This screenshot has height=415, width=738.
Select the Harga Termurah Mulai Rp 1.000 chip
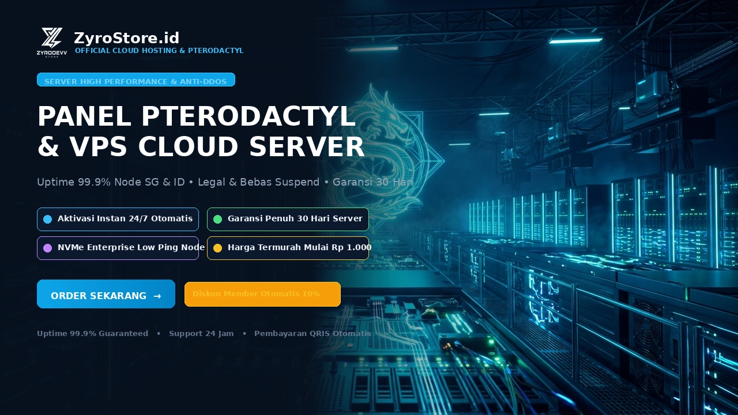click(288, 248)
